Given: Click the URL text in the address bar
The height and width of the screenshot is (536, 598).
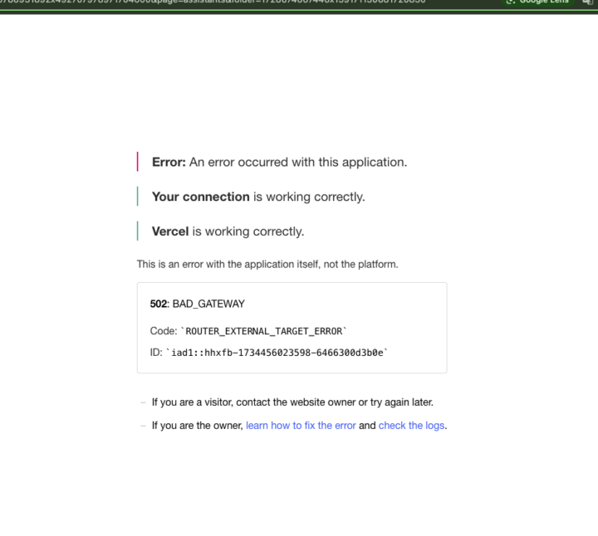Looking at the screenshot, I should (213, 2).
